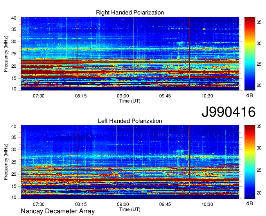Screen dimensions: 266x216
Task: Click the 07:30 tick label under upper plot
Action: coord(38,96)
